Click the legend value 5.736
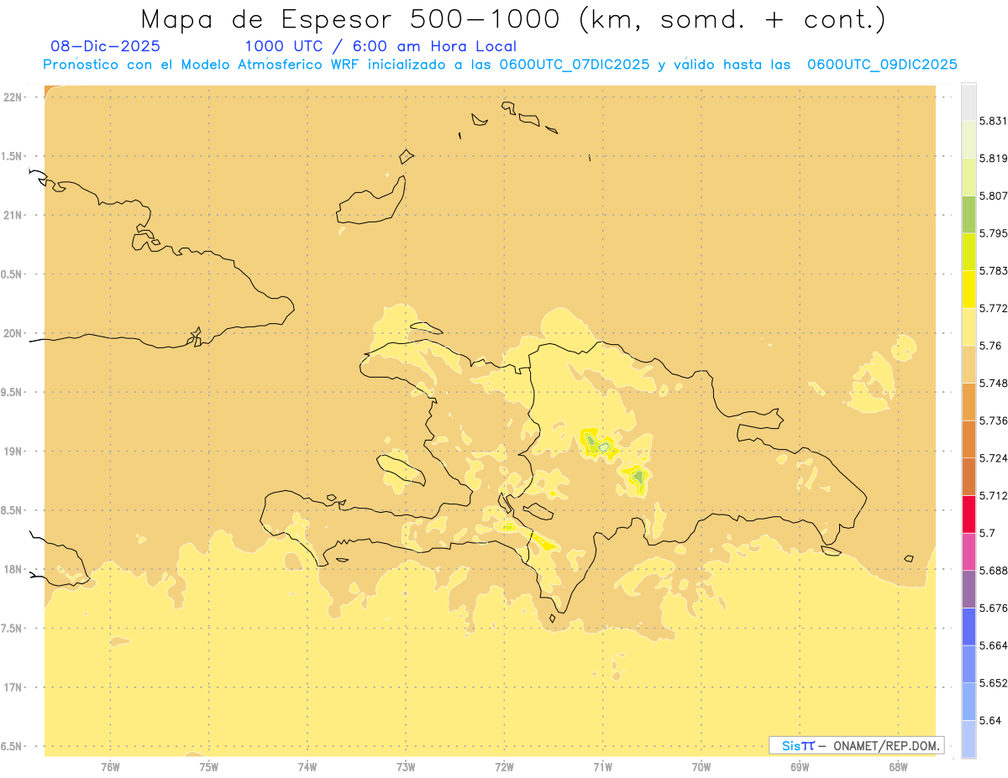The height and width of the screenshot is (778, 1008). click(994, 420)
